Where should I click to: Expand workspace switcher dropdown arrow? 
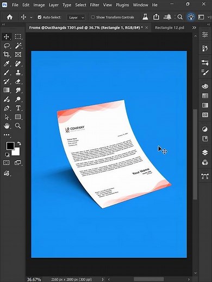pos(209,17)
